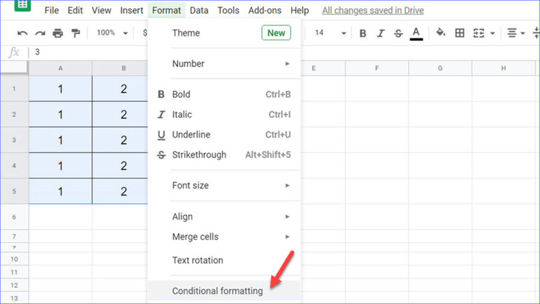Click the toolbar strikethrough S icon
The width and height of the screenshot is (540, 304).
point(398,33)
